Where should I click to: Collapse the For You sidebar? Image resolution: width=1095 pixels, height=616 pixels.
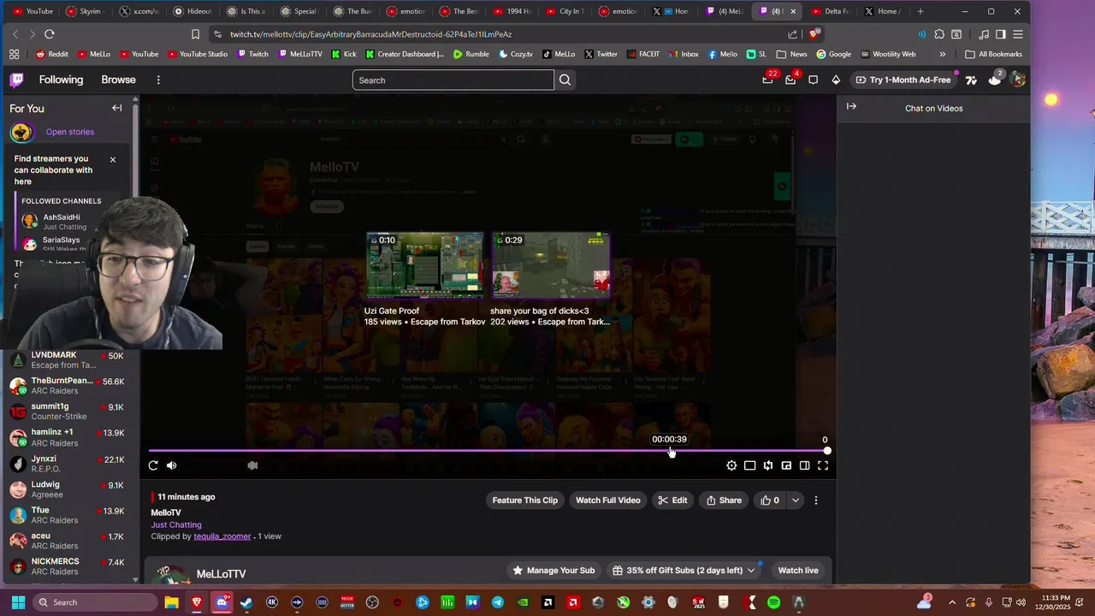click(x=117, y=108)
